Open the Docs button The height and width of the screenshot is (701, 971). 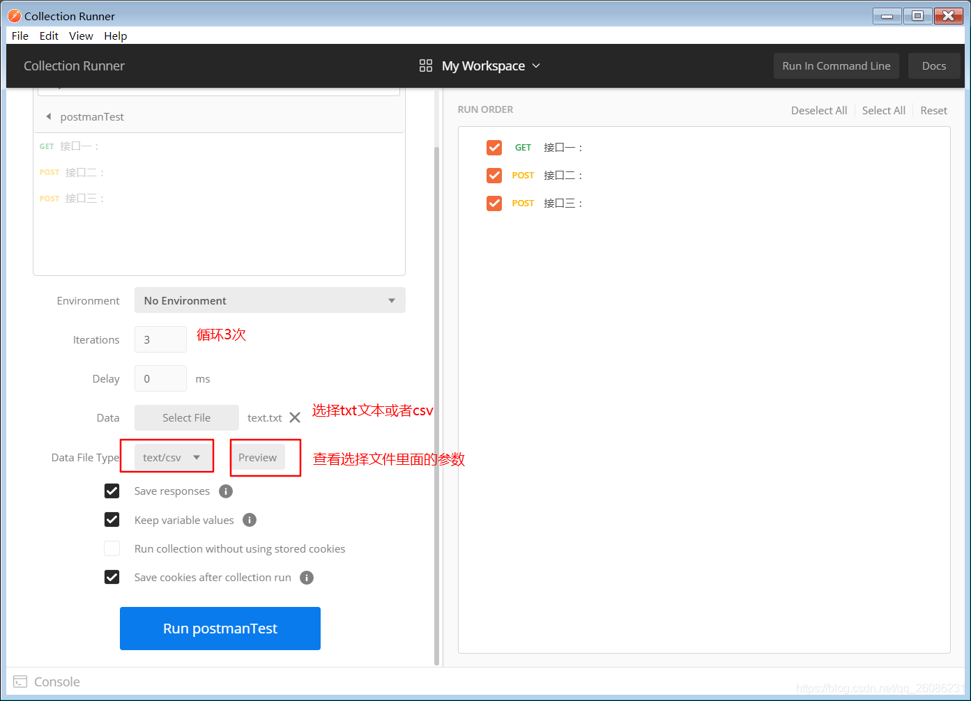pos(934,66)
